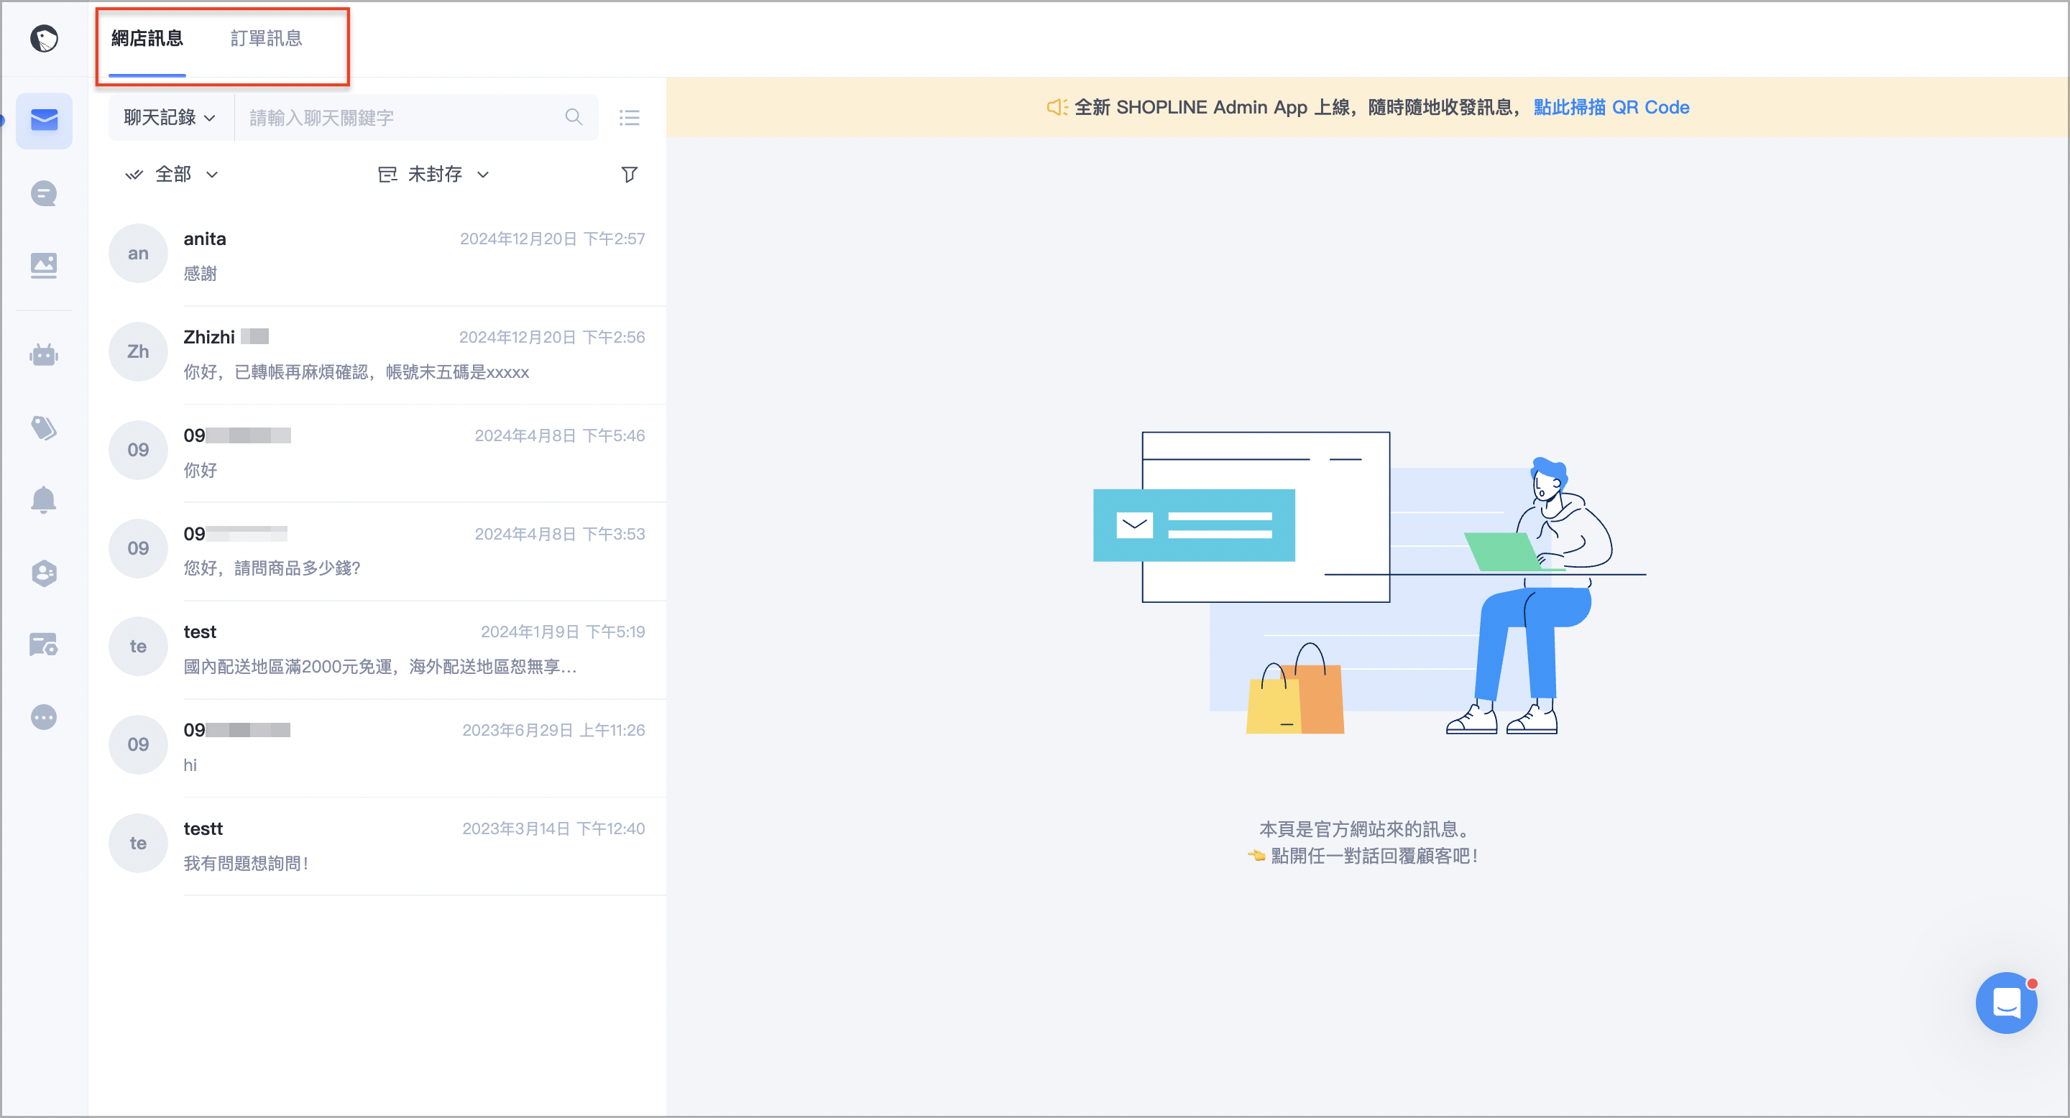This screenshot has height=1118, width=2070.
Task: Click the 'an' avatar for anita
Action: pos(138,253)
